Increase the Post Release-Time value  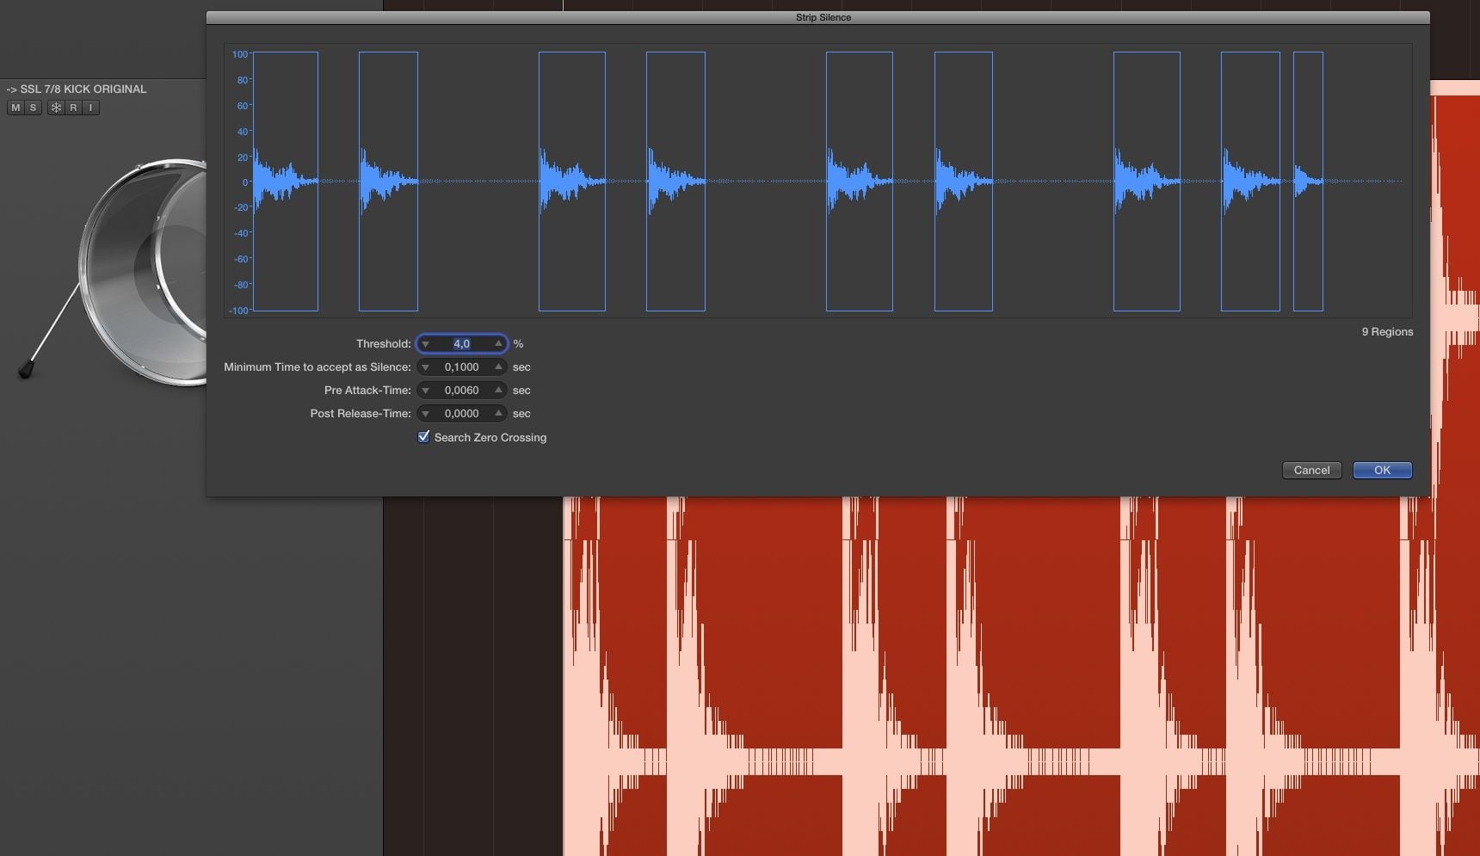(x=498, y=414)
